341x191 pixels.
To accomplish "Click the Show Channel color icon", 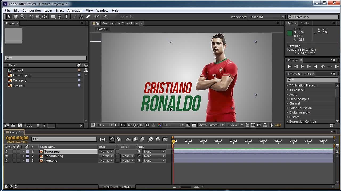I will [x=159, y=125].
